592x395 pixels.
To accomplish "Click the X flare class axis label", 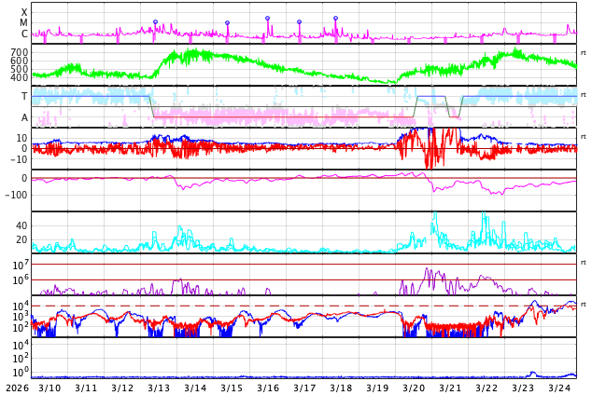I will pyautogui.click(x=24, y=12).
